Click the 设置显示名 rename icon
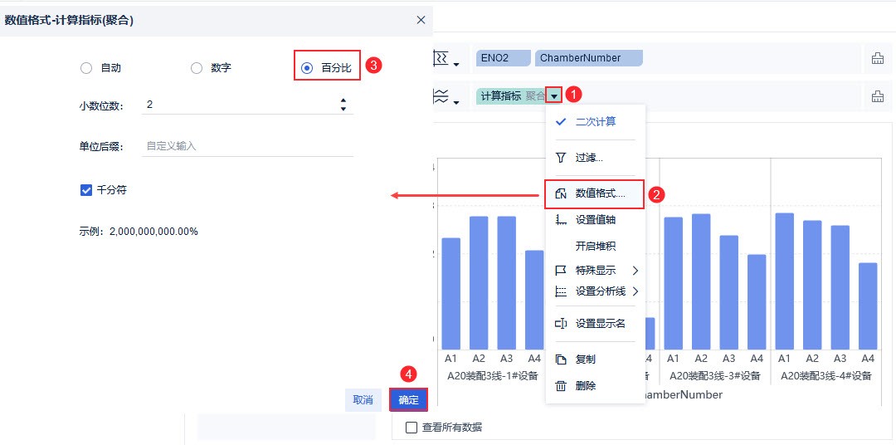Screen dimensions: 896x445 [x=561, y=324]
